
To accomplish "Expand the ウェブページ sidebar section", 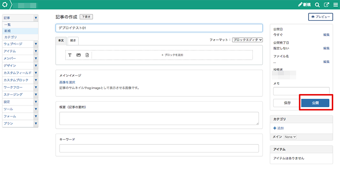I will pos(36,44).
